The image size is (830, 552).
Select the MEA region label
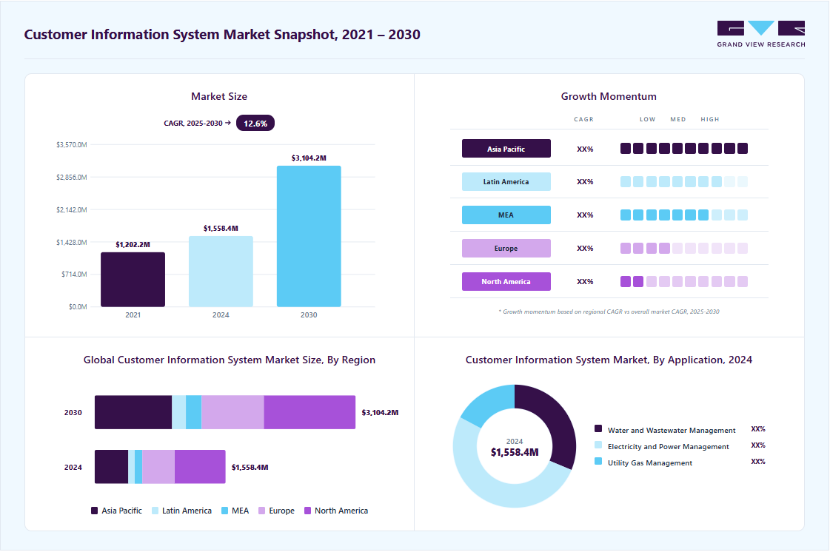(x=506, y=215)
